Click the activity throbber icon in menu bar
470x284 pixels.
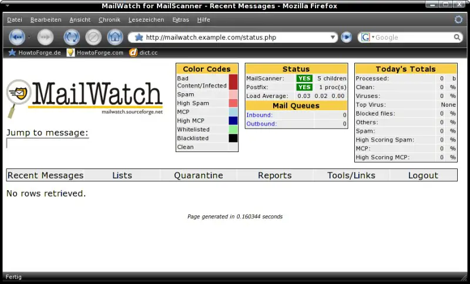point(458,20)
